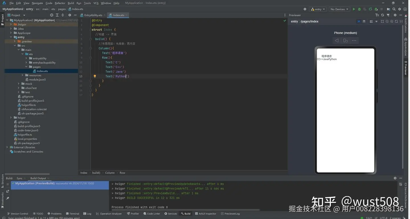Image resolution: width=410 pixels, height=219 pixels.
Task: Expand the entryability folder
Action: [26, 58]
